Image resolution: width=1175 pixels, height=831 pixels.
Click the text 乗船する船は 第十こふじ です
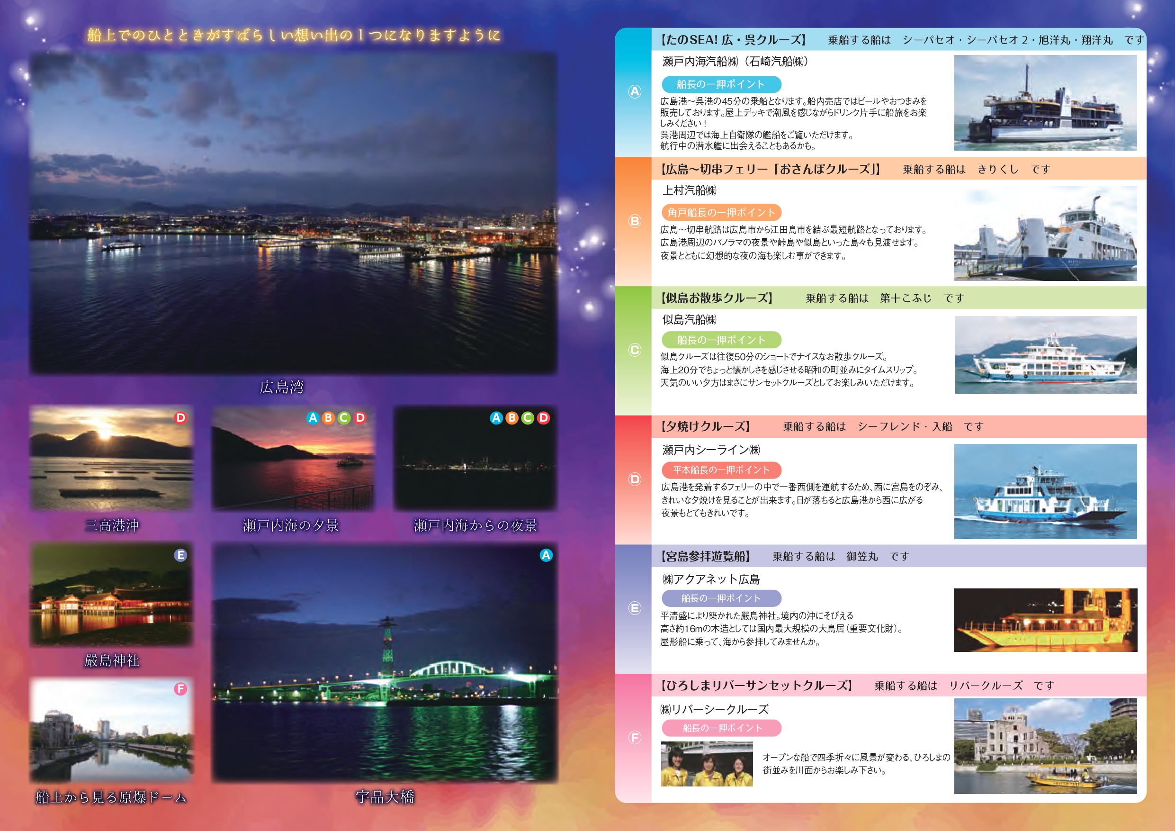pyautogui.click(x=885, y=298)
